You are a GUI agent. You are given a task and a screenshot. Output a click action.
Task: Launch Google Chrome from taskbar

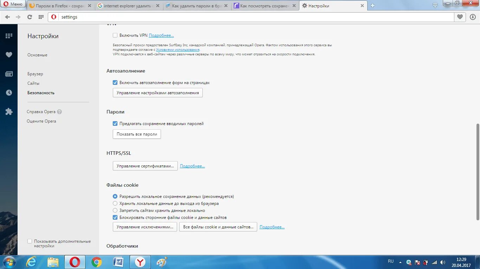point(97,262)
